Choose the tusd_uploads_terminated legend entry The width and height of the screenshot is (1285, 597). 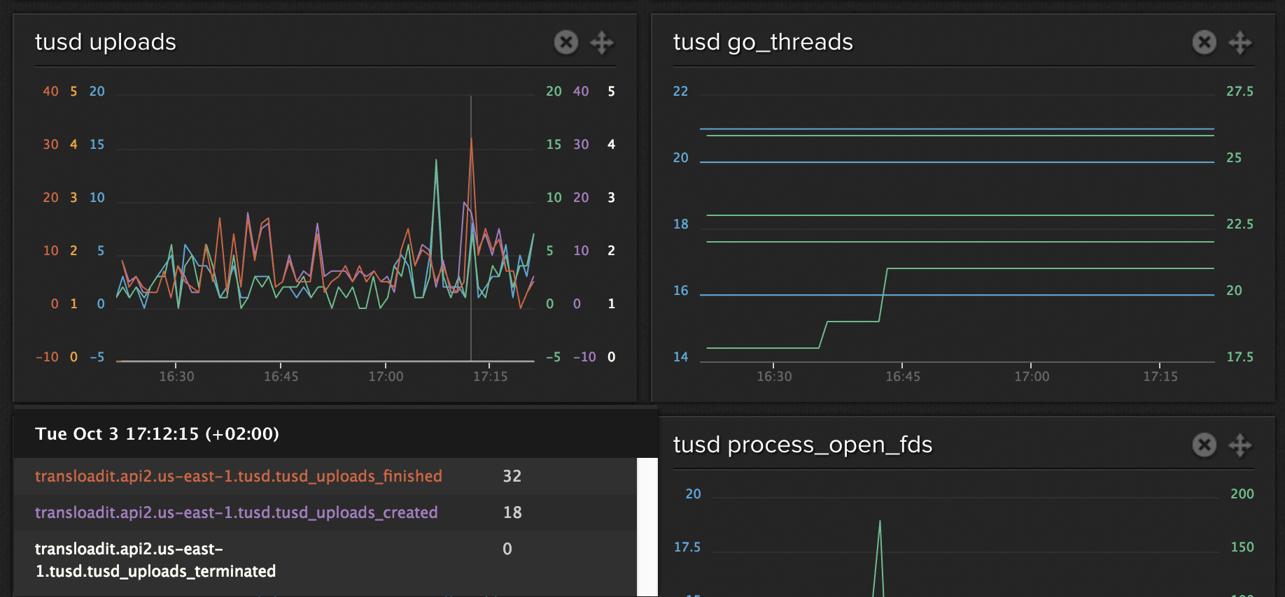(x=155, y=560)
